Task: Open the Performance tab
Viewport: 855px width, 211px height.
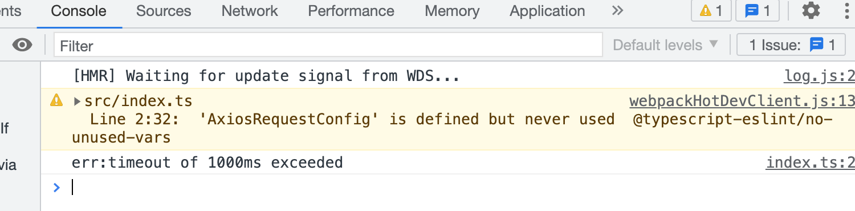Action: pyautogui.click(x=351, y=11)
